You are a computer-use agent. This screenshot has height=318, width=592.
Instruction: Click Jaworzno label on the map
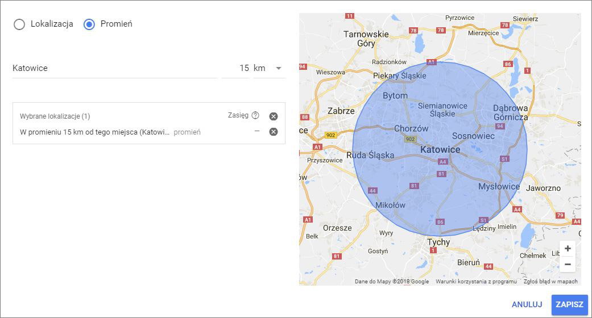(543, 188)
